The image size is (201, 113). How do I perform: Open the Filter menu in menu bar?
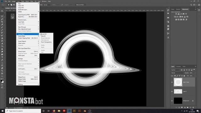[32, 1]
